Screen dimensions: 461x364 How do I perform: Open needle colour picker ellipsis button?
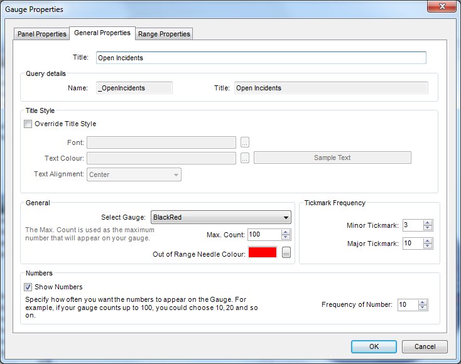click(x=286, y=254)
